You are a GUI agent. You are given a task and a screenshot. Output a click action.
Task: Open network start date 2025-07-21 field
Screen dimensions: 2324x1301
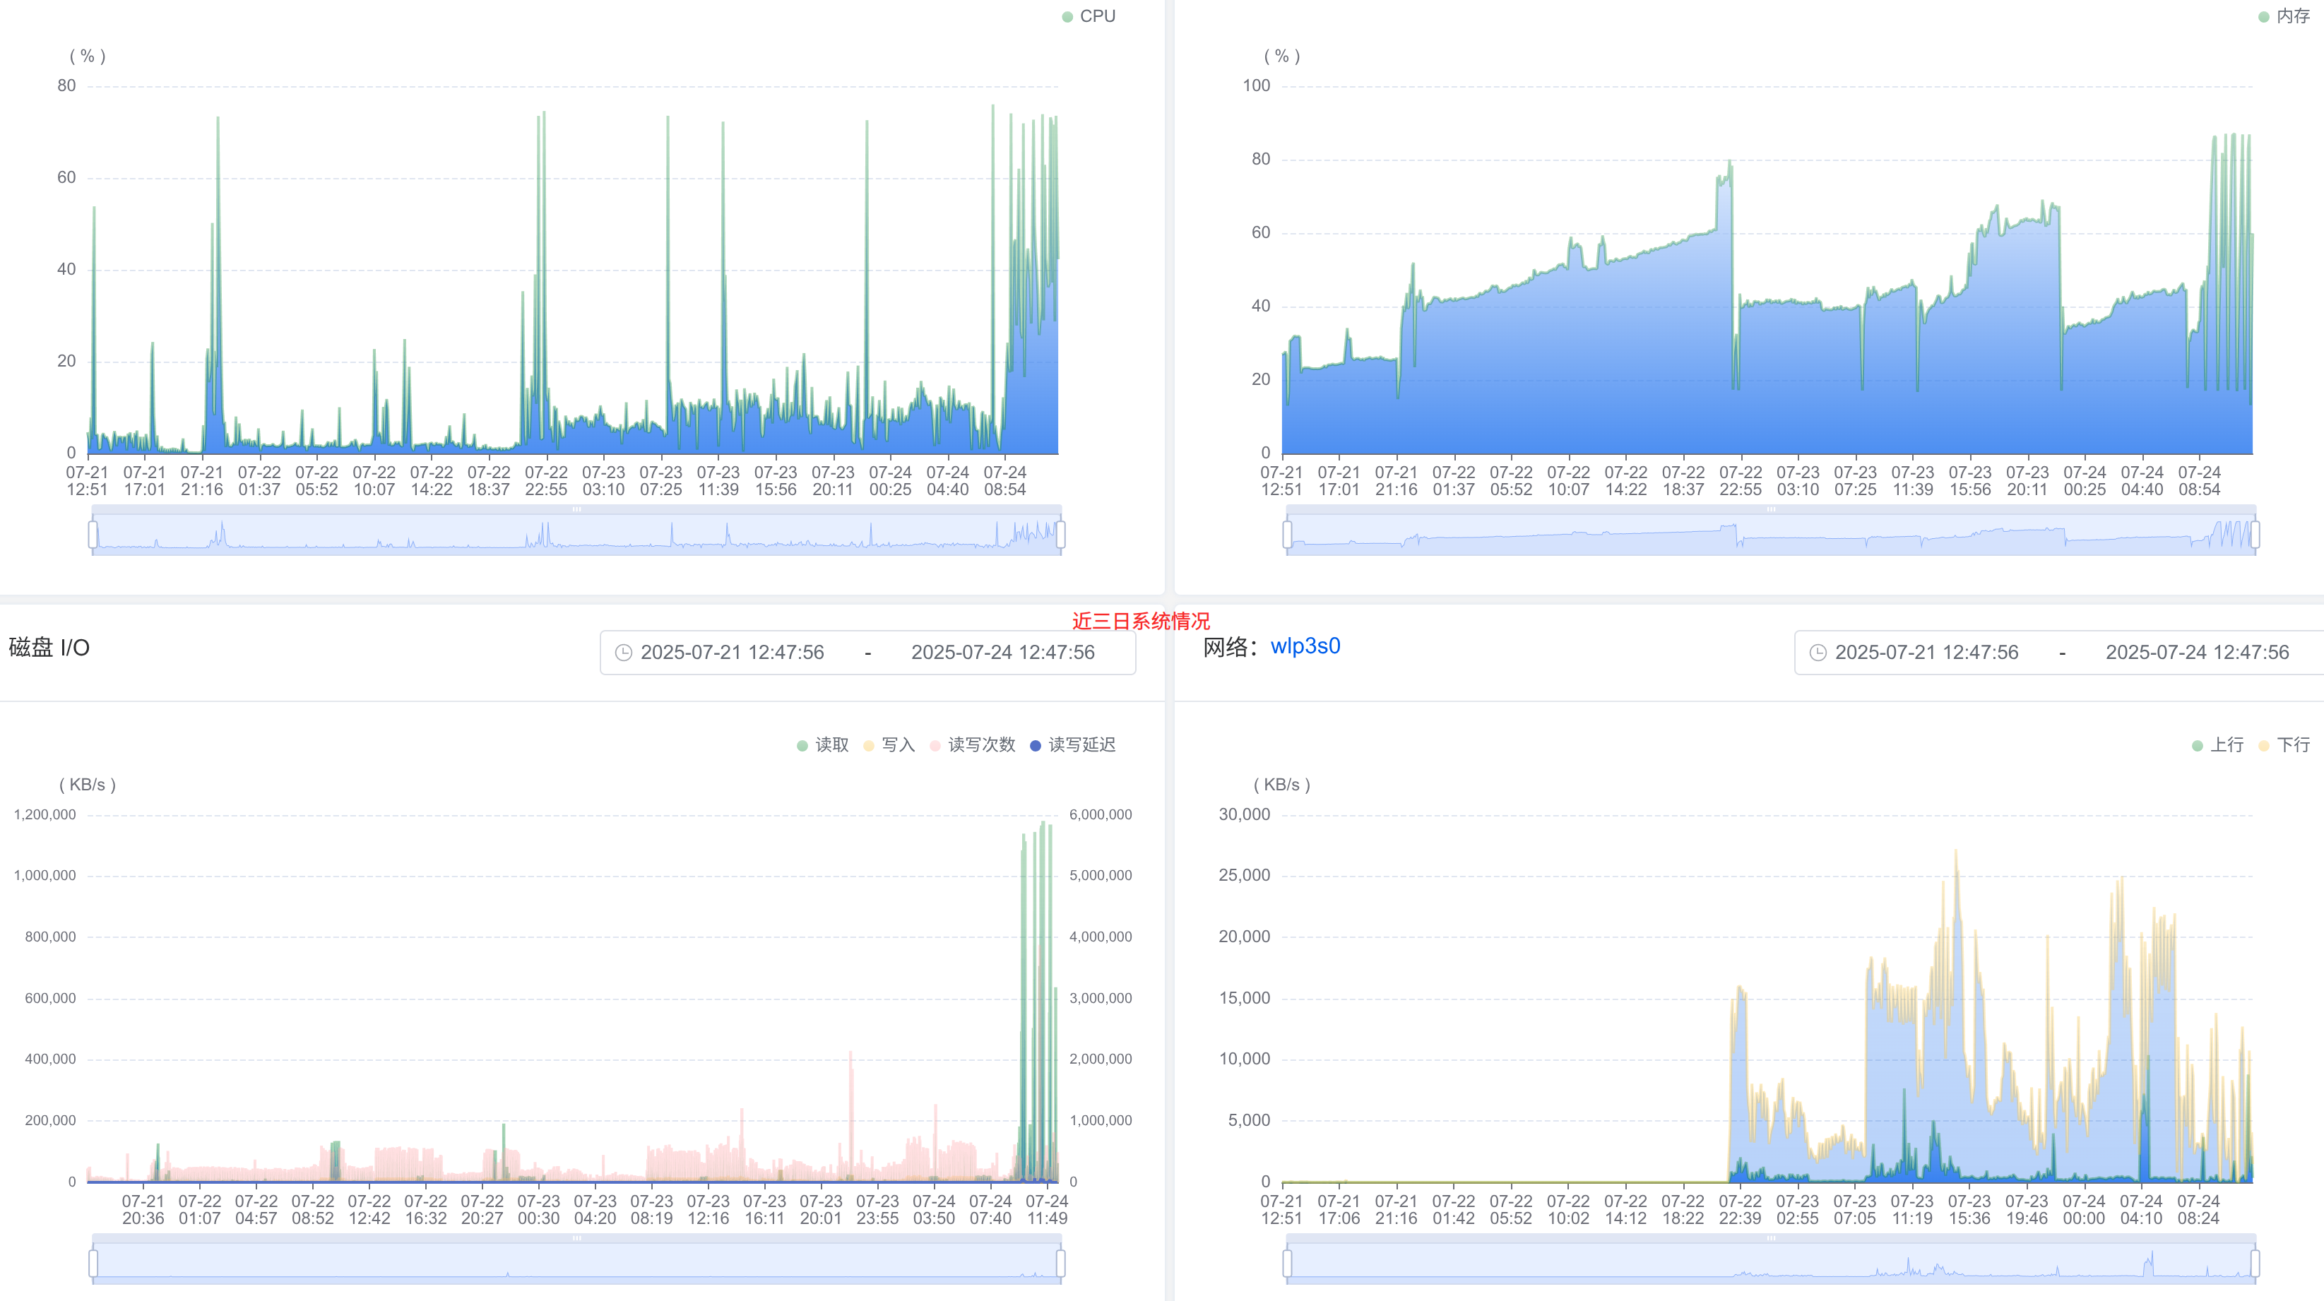1927,653
